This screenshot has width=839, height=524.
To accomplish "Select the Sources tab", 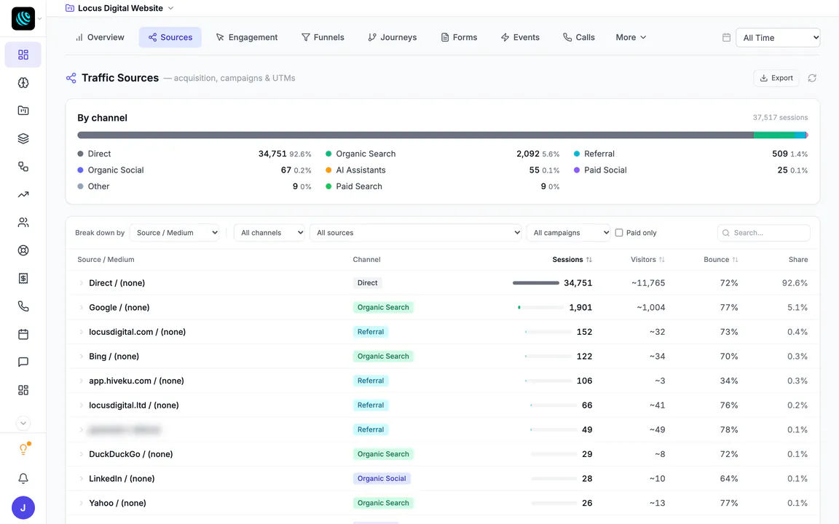I will click(x=170, y=37).
